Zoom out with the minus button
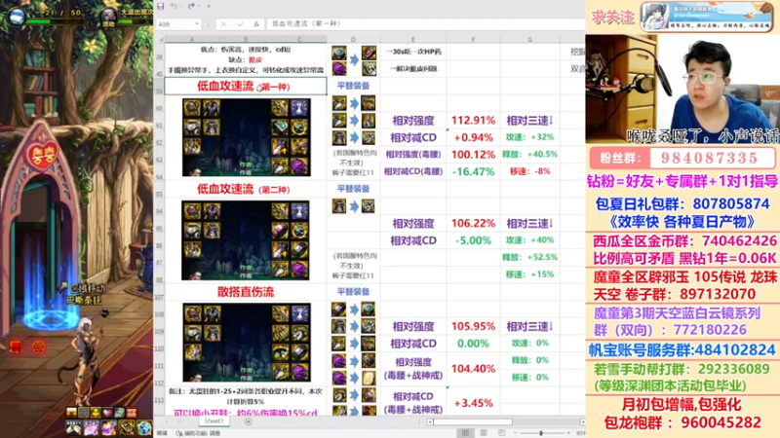Screen dimensions: 780x438 point(516,433)
